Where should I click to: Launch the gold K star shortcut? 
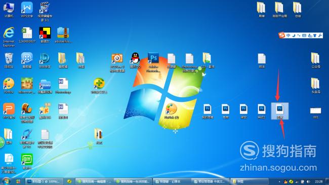[45, 111]
